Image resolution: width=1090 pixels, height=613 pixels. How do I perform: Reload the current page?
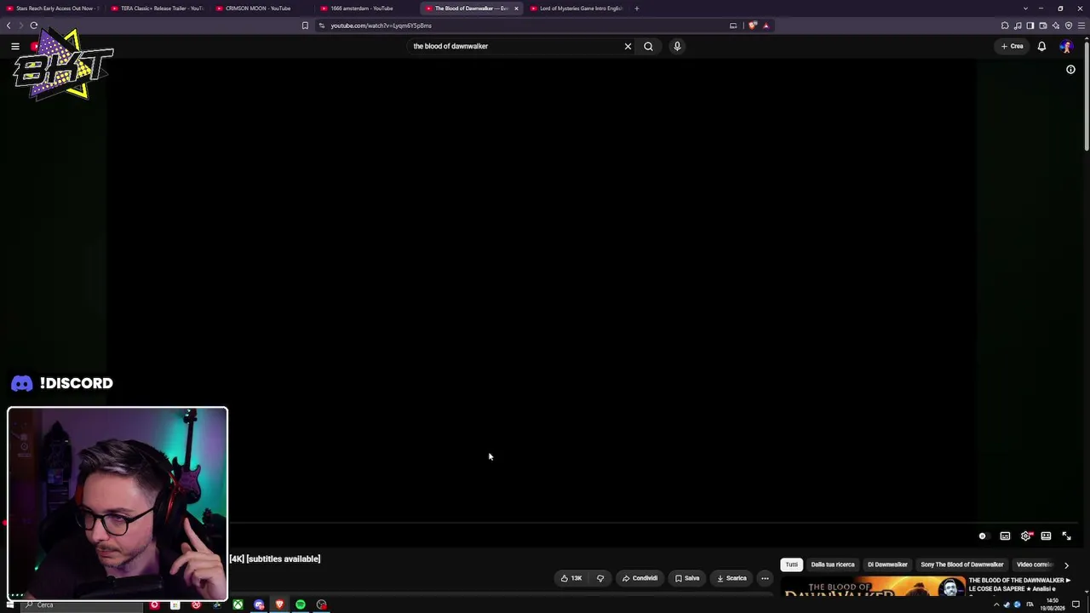click(x=34, y=26)
